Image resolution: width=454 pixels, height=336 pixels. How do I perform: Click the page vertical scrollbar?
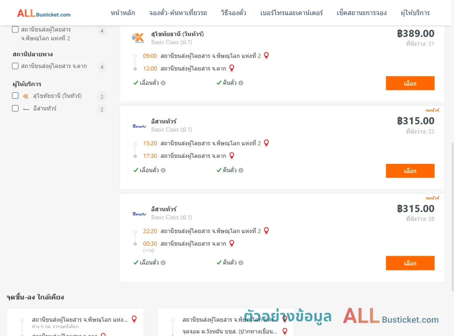[452, 217]
